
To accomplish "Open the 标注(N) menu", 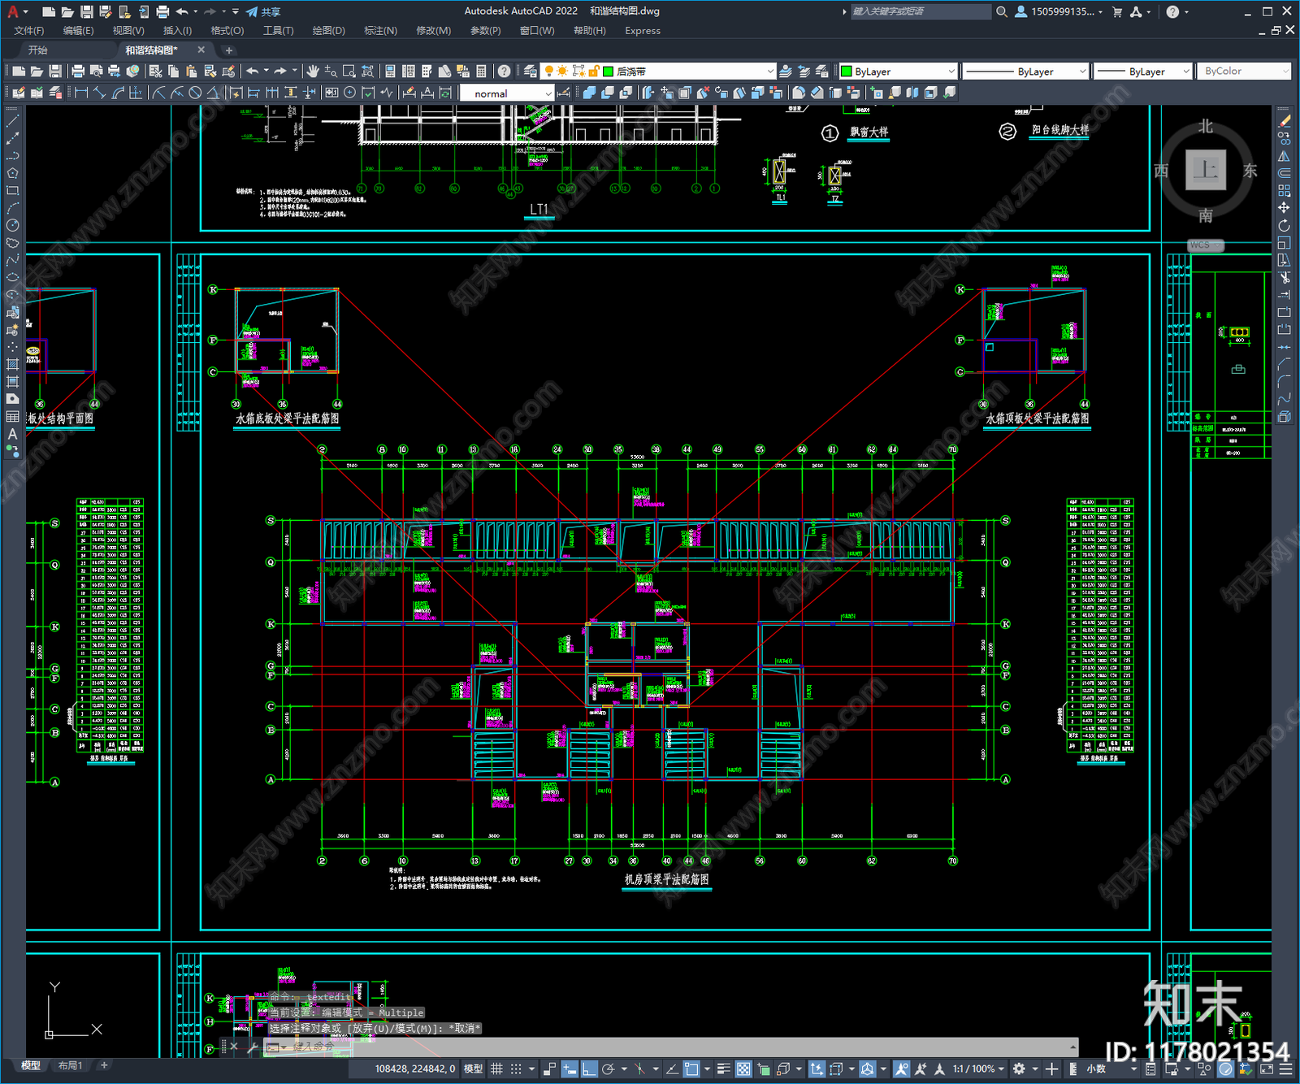I will (x=380, y=31).
